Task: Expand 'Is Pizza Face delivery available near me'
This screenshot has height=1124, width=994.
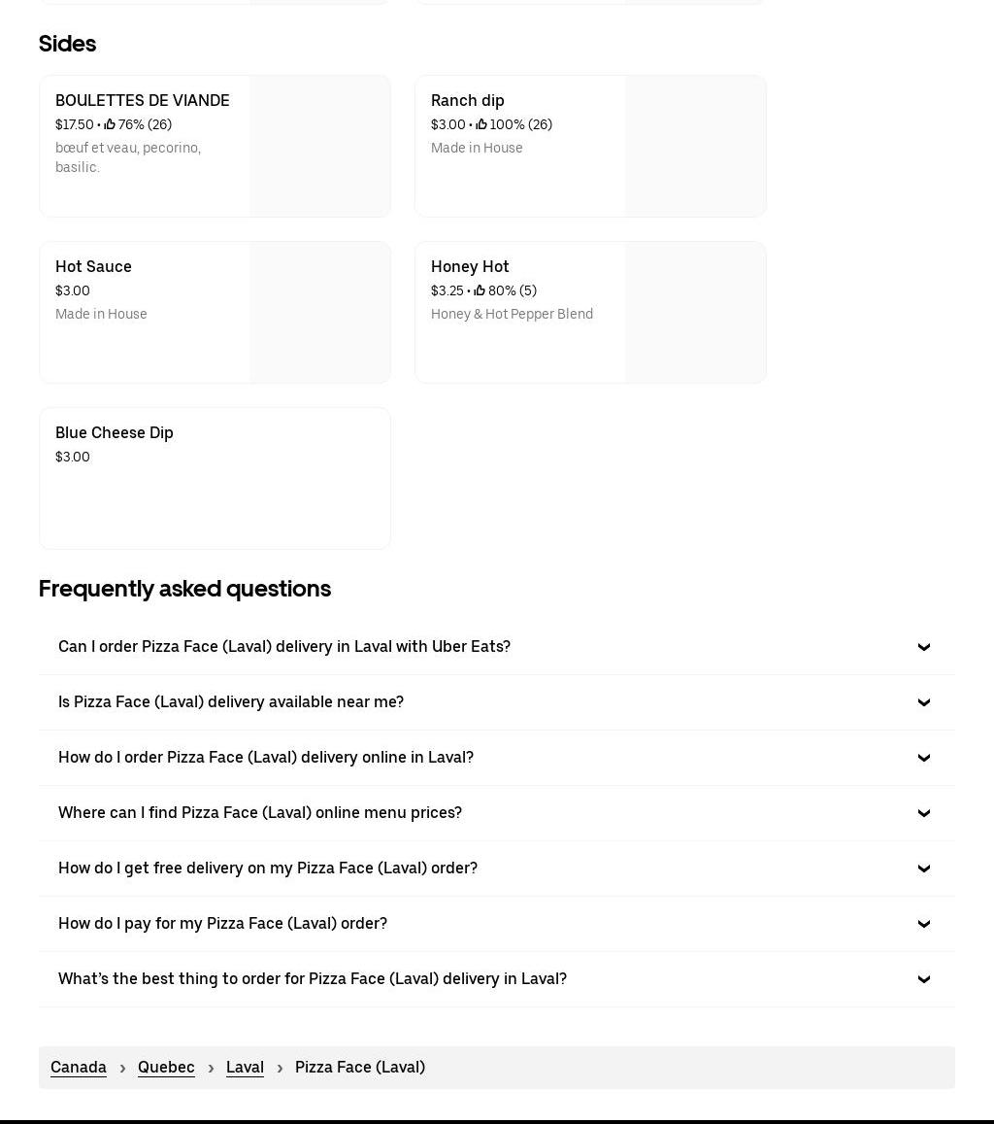Action: 231,702
